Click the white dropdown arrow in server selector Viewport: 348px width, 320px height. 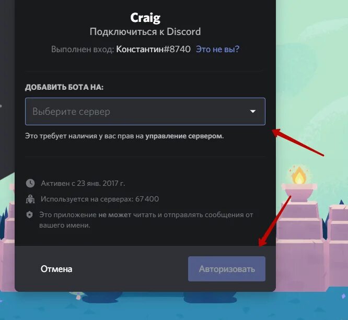click(x=253, y=111)
